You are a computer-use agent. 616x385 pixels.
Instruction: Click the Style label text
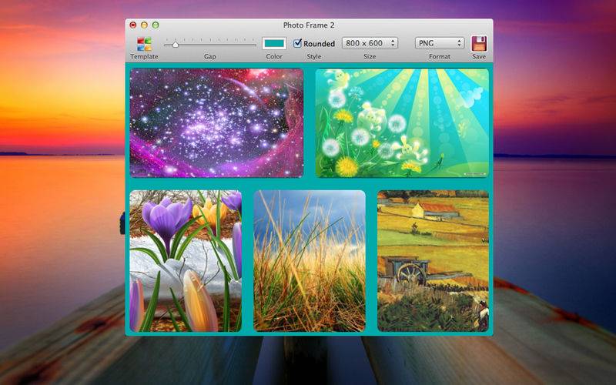pyautogui.click(x=314, y=56)
